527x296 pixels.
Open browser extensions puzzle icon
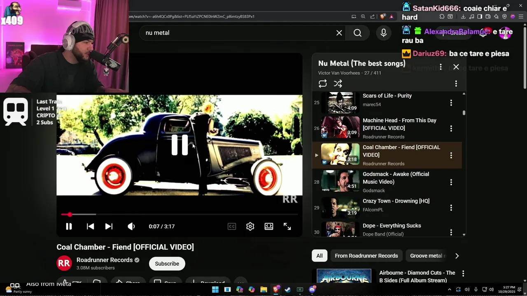442,16
